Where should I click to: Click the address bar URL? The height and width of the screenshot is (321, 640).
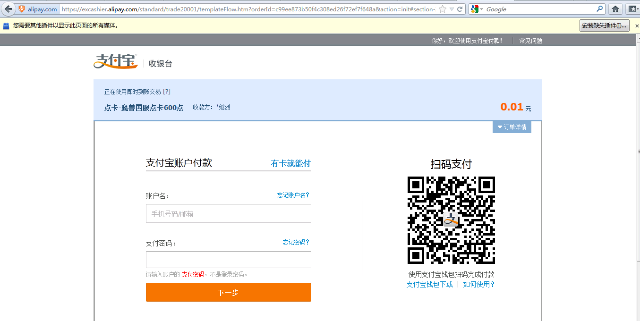[248, 9]
